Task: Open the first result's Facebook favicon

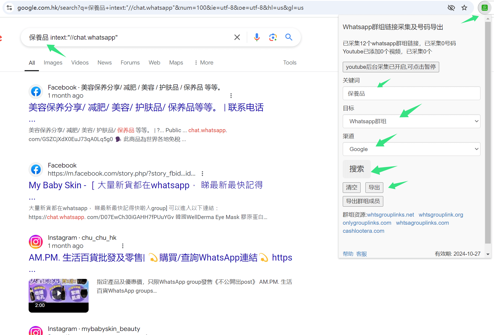Action: tap(36, 91)
